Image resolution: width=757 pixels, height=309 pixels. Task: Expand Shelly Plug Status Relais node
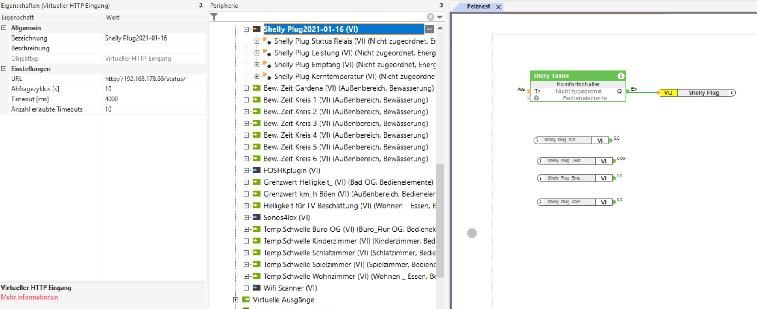click(x=257, y=41)
